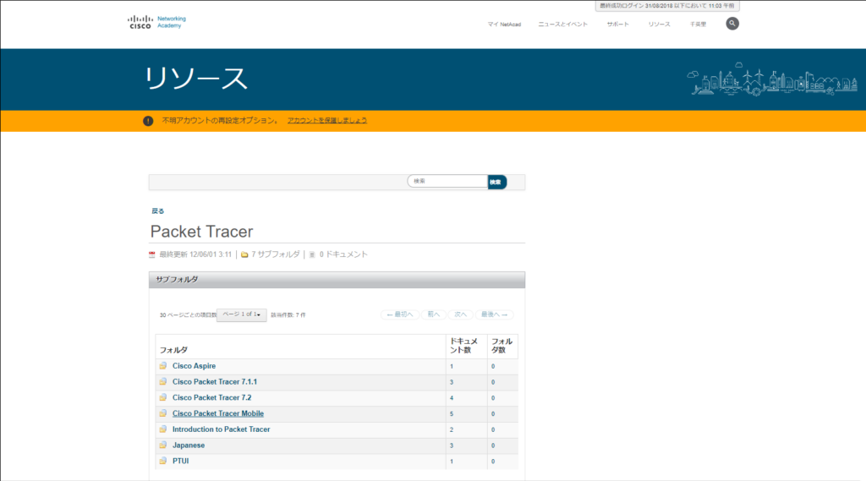The height and width of the screenshot is (481, 866).
Task: Click folder icon beside PTUI
Action: pyautogui.click(x=163, y=461)
